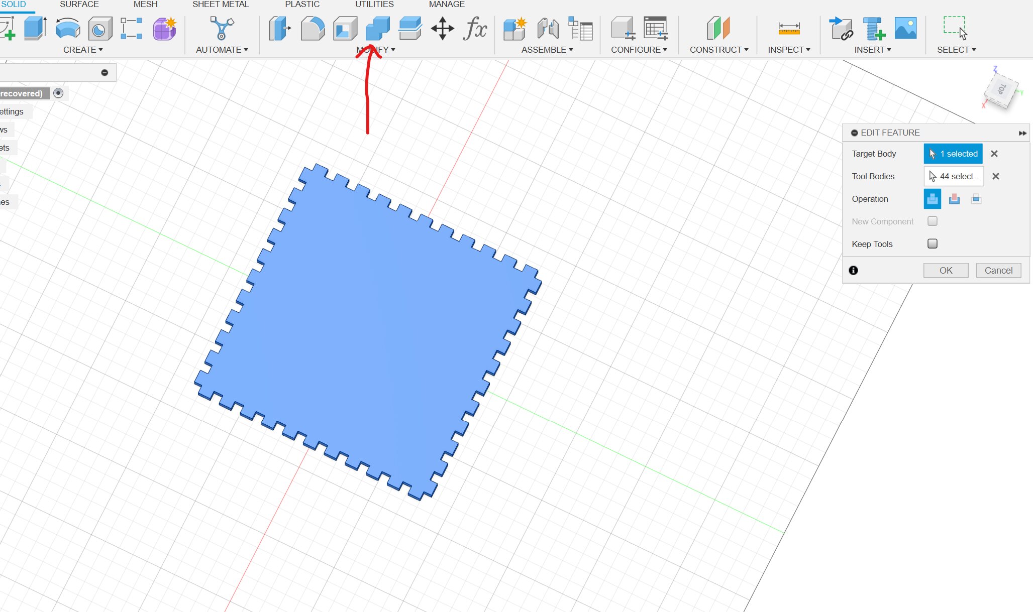1033x612 pixels.
Task: Open the configuration table icon
Action: [656, 28]
